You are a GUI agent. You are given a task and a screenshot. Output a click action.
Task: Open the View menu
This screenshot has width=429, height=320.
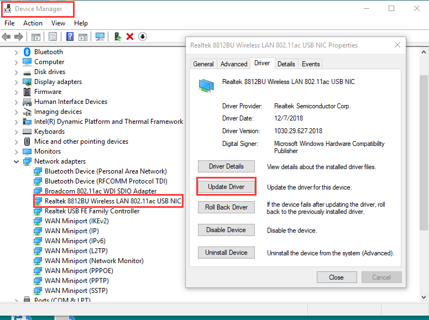[x=58, y=23]
